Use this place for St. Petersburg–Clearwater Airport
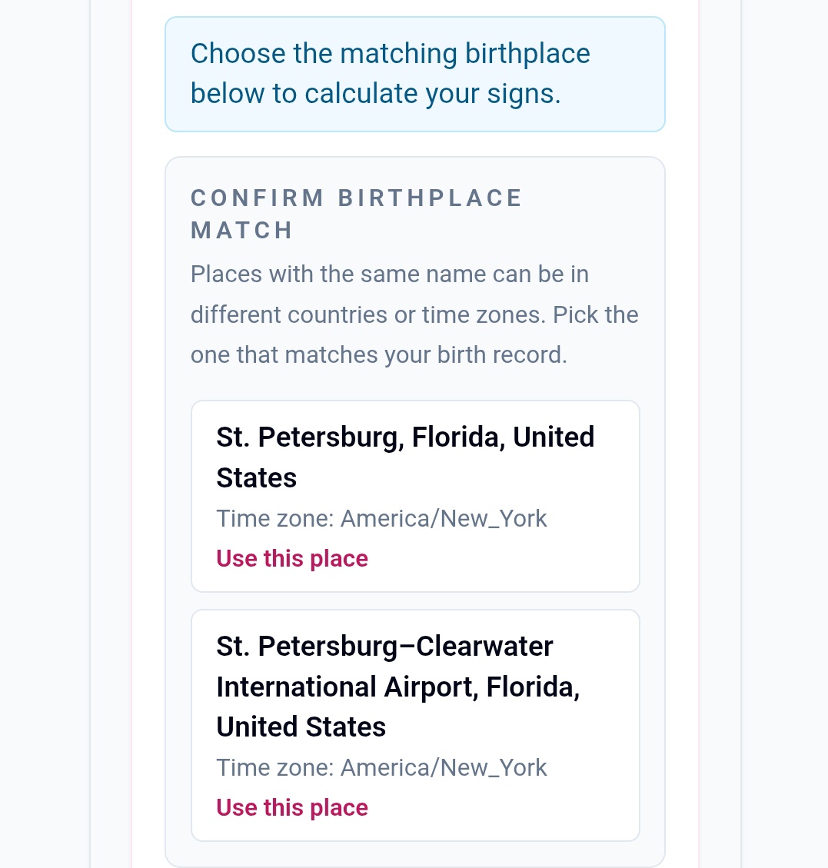The width and height of the screenshot is (828, 868). (292, 808)
